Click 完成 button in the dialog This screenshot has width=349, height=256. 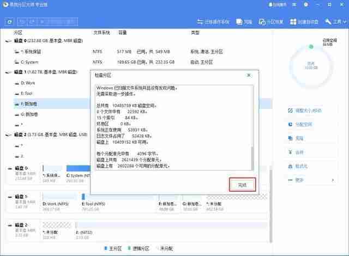tap(242, 185)
